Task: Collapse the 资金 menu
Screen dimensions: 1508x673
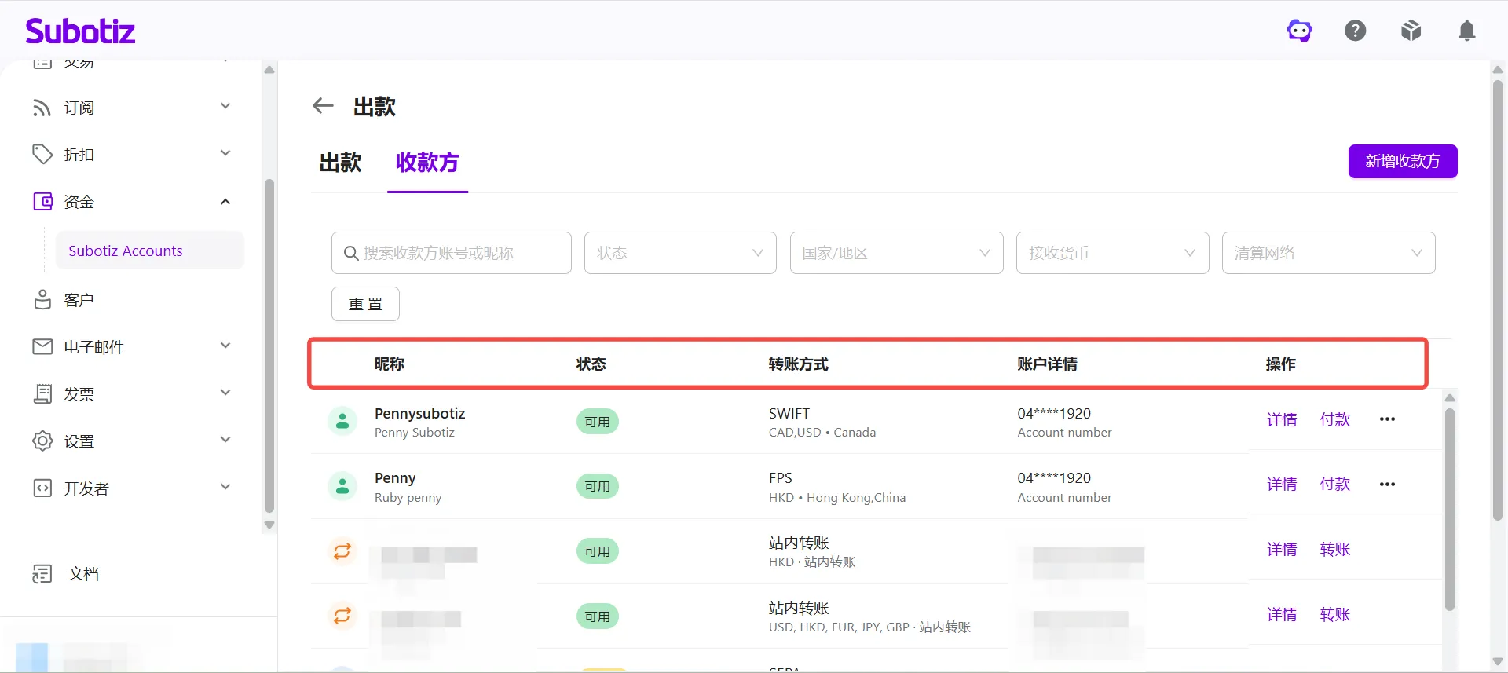Action: click(x=225, y=202)
